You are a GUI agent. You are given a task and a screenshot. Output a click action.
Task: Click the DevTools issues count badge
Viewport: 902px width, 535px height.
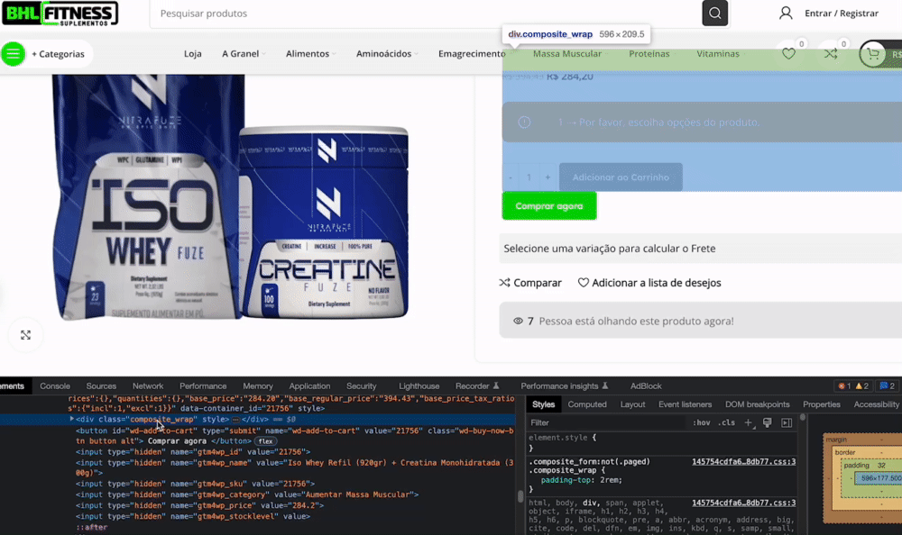[x=887, y=386]
